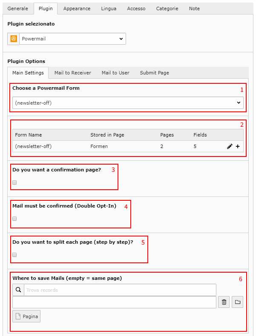Open the Categorie tab
256x336 pixels.
pyautogui.click(x=167, y=9)
